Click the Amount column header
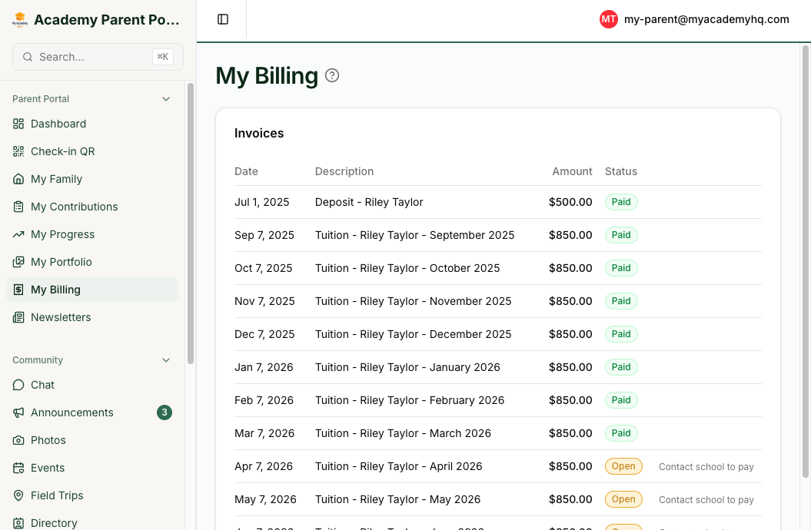The image size is (811, 530). [572, 171]
